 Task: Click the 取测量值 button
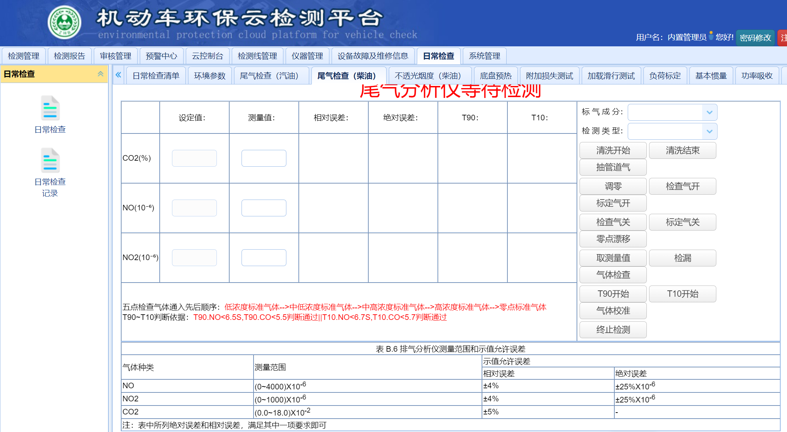613,258
